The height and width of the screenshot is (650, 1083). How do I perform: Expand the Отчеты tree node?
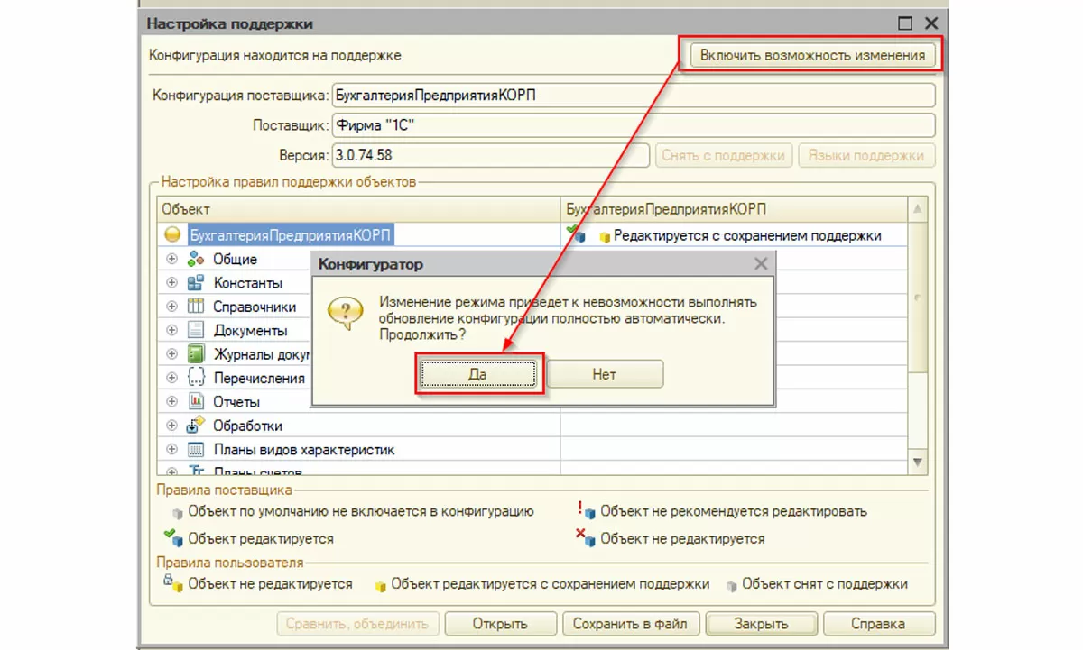coord(172,401)
